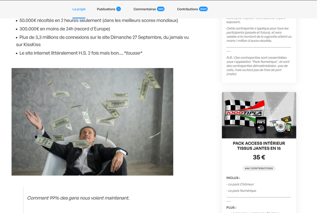The image size is (317, 213).
Task: Click the 35 € reward price
Action: pos(259,157)
